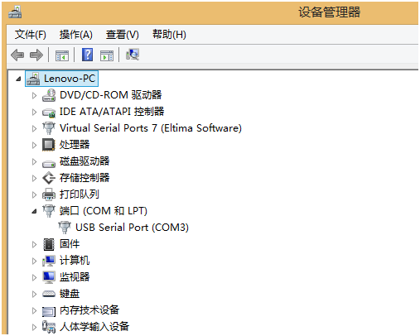This screenshot has width=420, height=336.
Task: Expand the IDE ATA/ATAPI 控制器 node
Action: (x=34, y=112)
